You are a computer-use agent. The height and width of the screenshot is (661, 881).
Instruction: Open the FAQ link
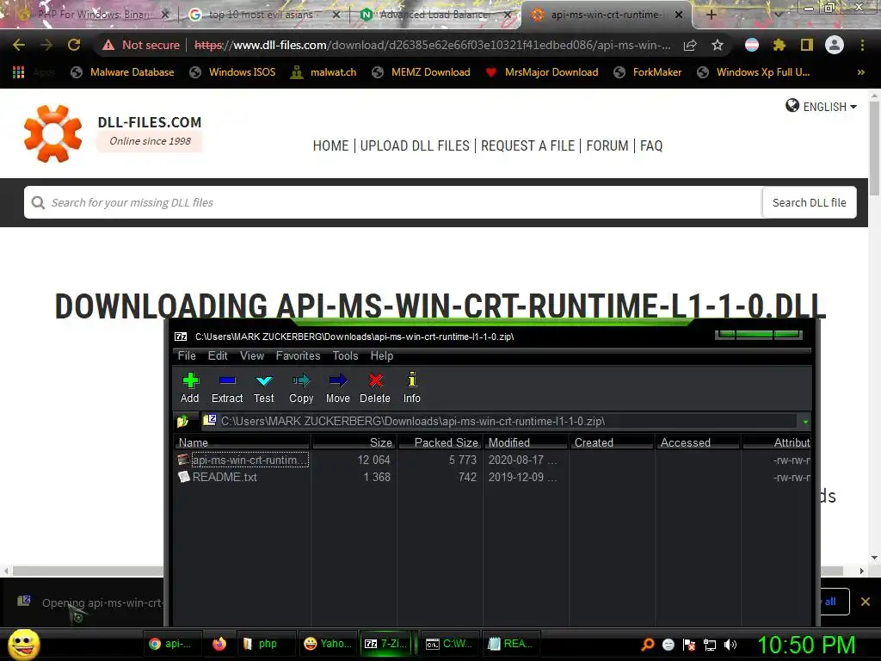point(651,145)
